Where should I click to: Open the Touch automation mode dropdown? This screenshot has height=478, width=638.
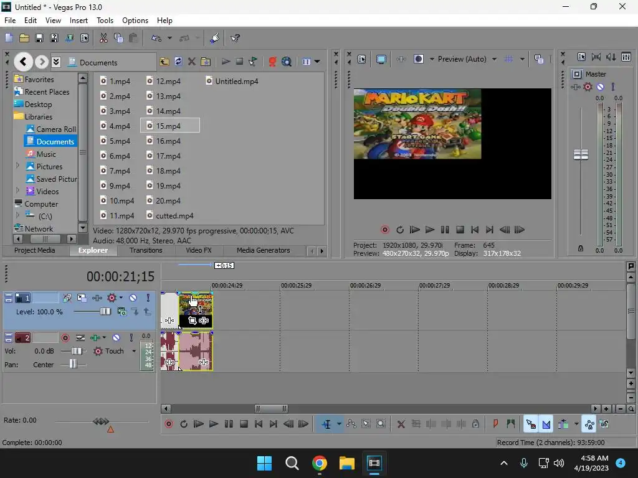point(134,351)
